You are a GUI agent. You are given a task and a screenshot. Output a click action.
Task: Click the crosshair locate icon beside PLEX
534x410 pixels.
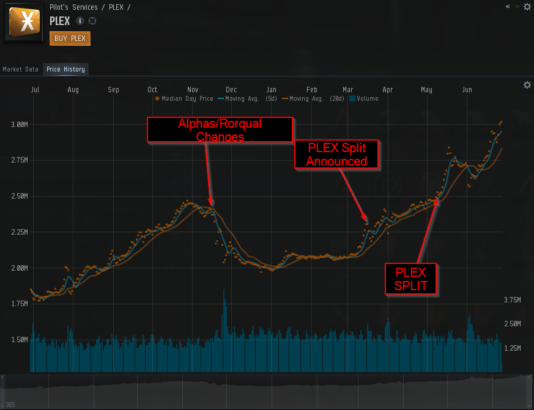[92, 21]
